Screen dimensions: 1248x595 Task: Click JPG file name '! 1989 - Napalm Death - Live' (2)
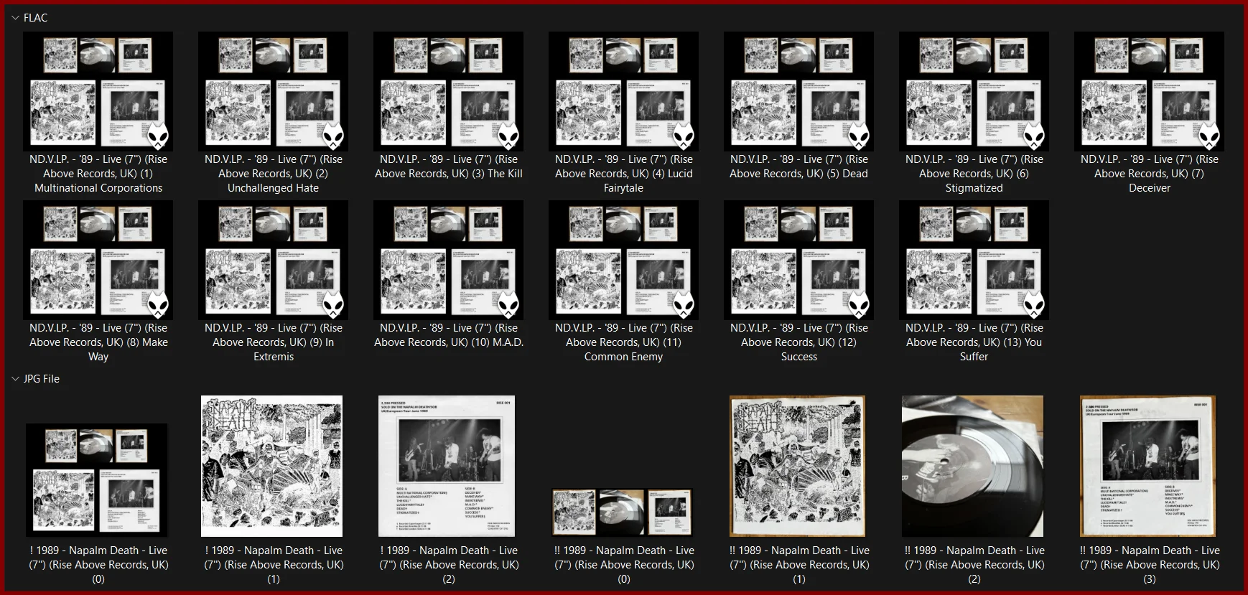tap(449, 565)
